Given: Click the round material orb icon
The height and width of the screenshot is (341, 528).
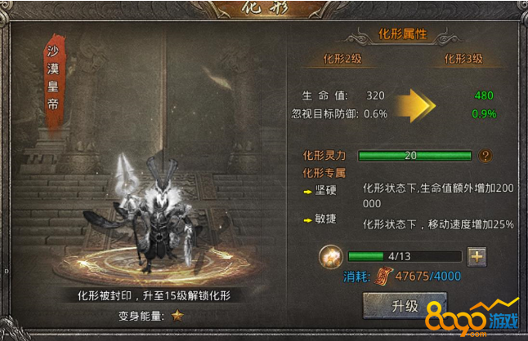Looking at the screenshot, I should 331,257.
